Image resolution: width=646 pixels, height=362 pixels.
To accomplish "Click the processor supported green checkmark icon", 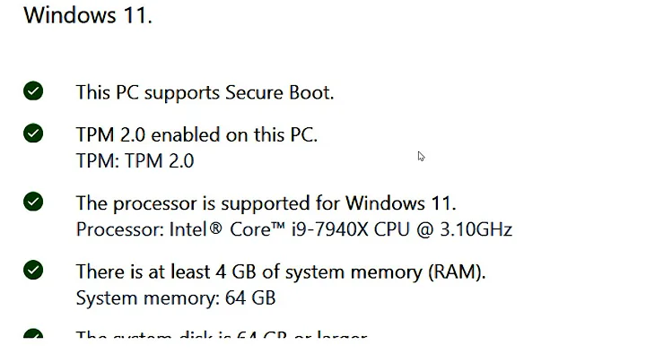I will pos(33,202).
